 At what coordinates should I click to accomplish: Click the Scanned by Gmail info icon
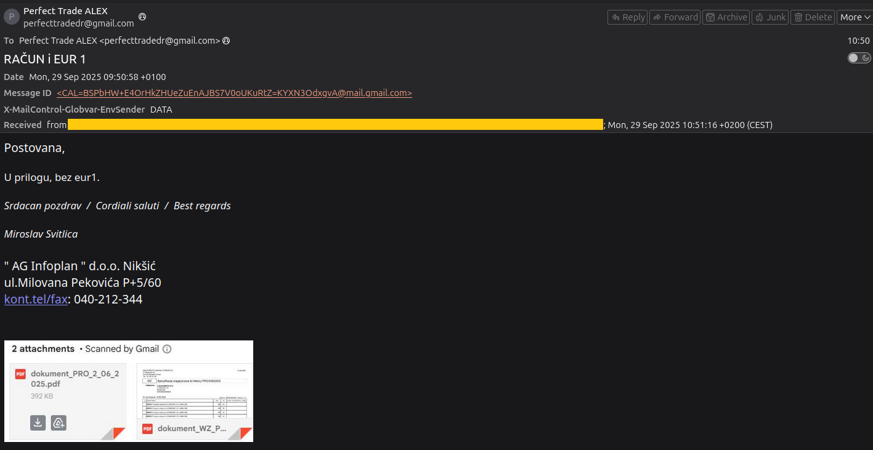point(167,349)
